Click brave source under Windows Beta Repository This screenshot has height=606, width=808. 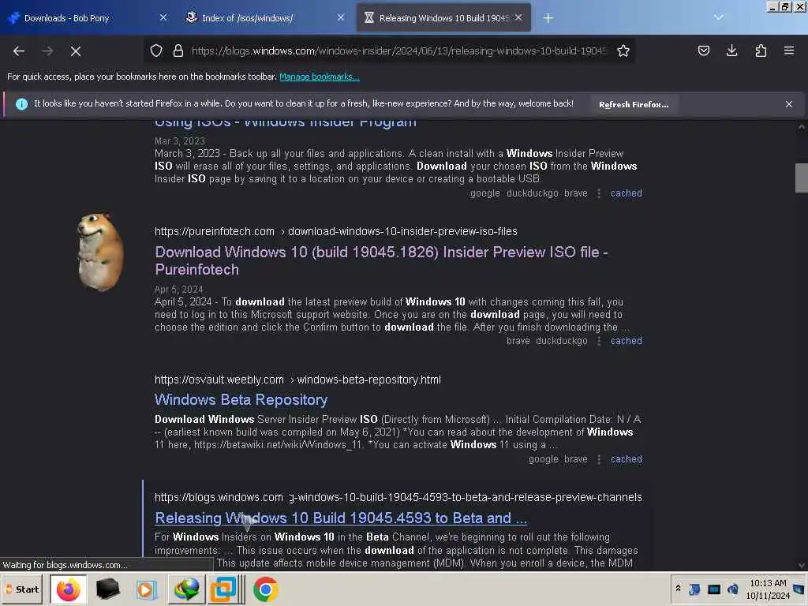(575, 459)
